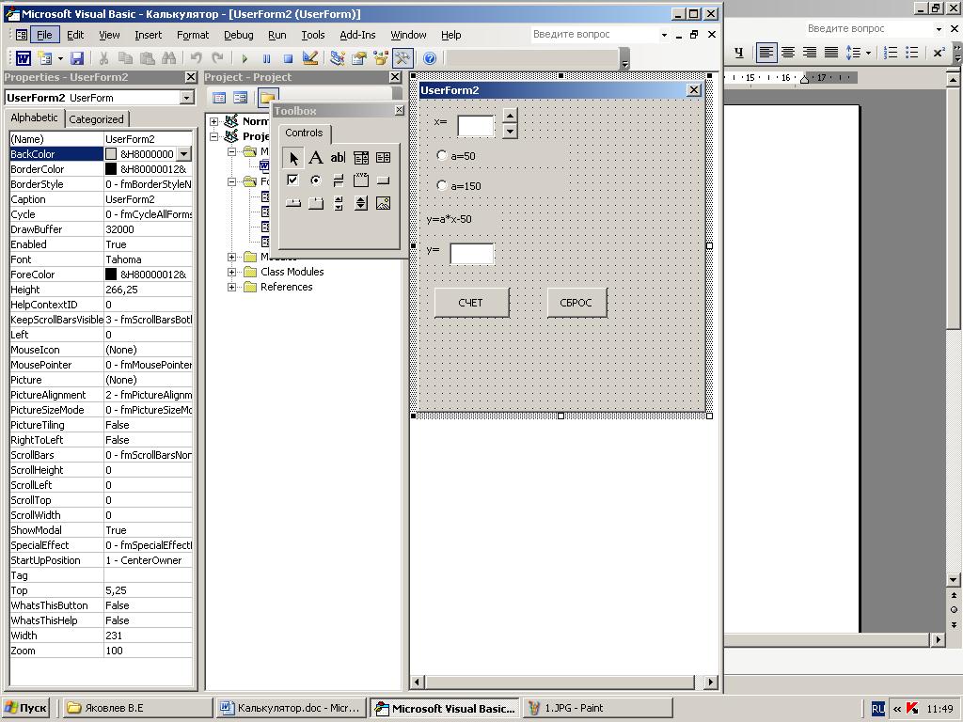Click the СЧЕТ button on the form
This screenshot has width=963, height=722.
click(x=471, y=303)
